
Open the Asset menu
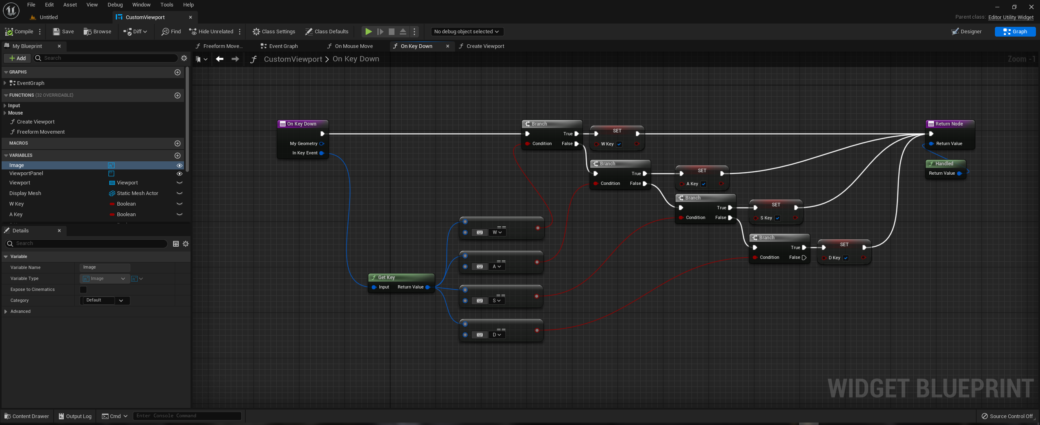tap(70, 5)
